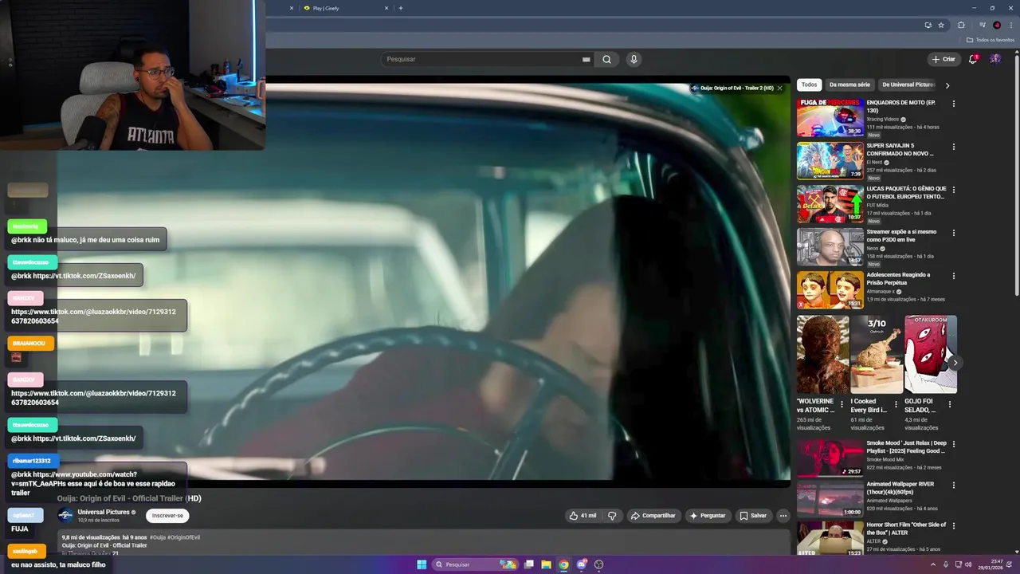Like the video with thumbs-up, 41 mil
Image resolution: width=1020 pixels, height=574 pixels.
[x=583, y=516]
